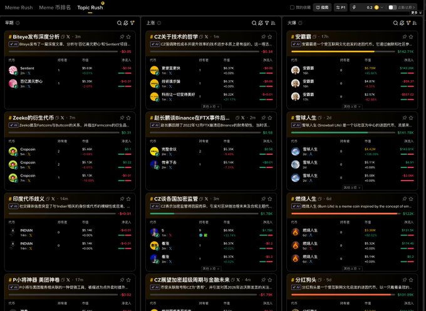426x311 pixels.
Task: Click the crossed-out icon in 火爆 column header
Action: pyautogui.click(x=402, y=23)
